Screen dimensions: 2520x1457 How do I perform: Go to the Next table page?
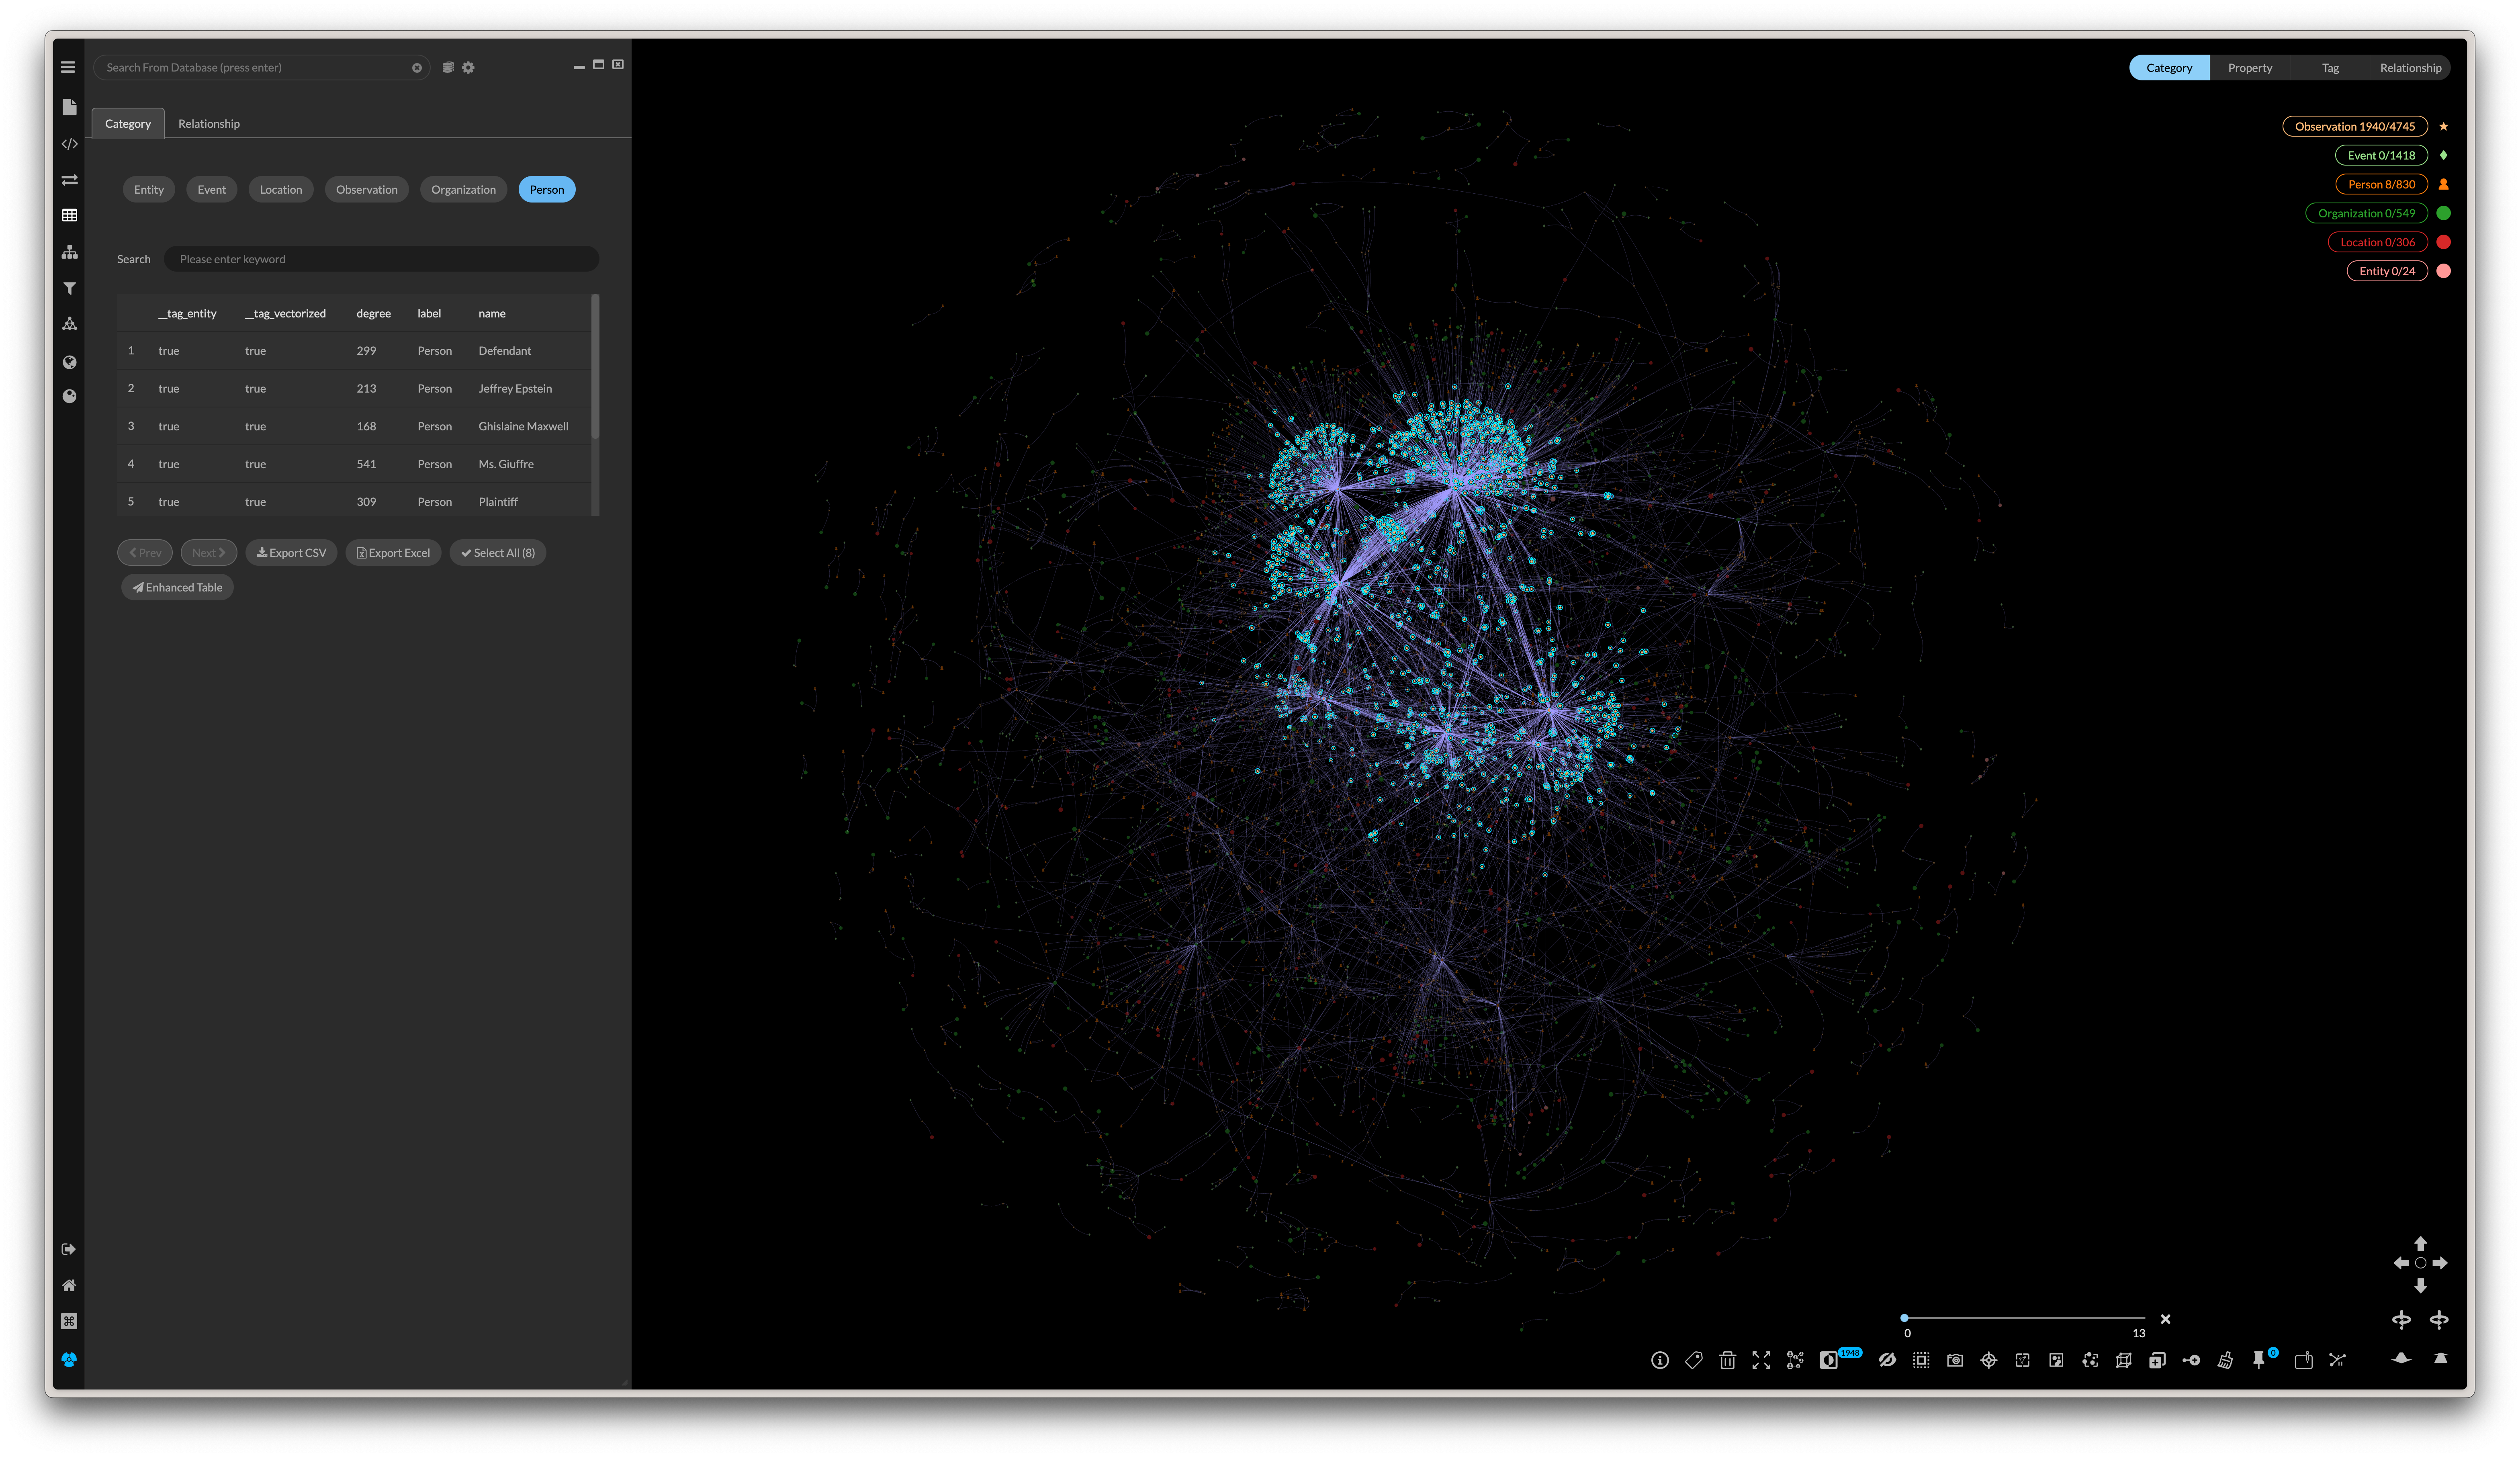tap(209, 553)
